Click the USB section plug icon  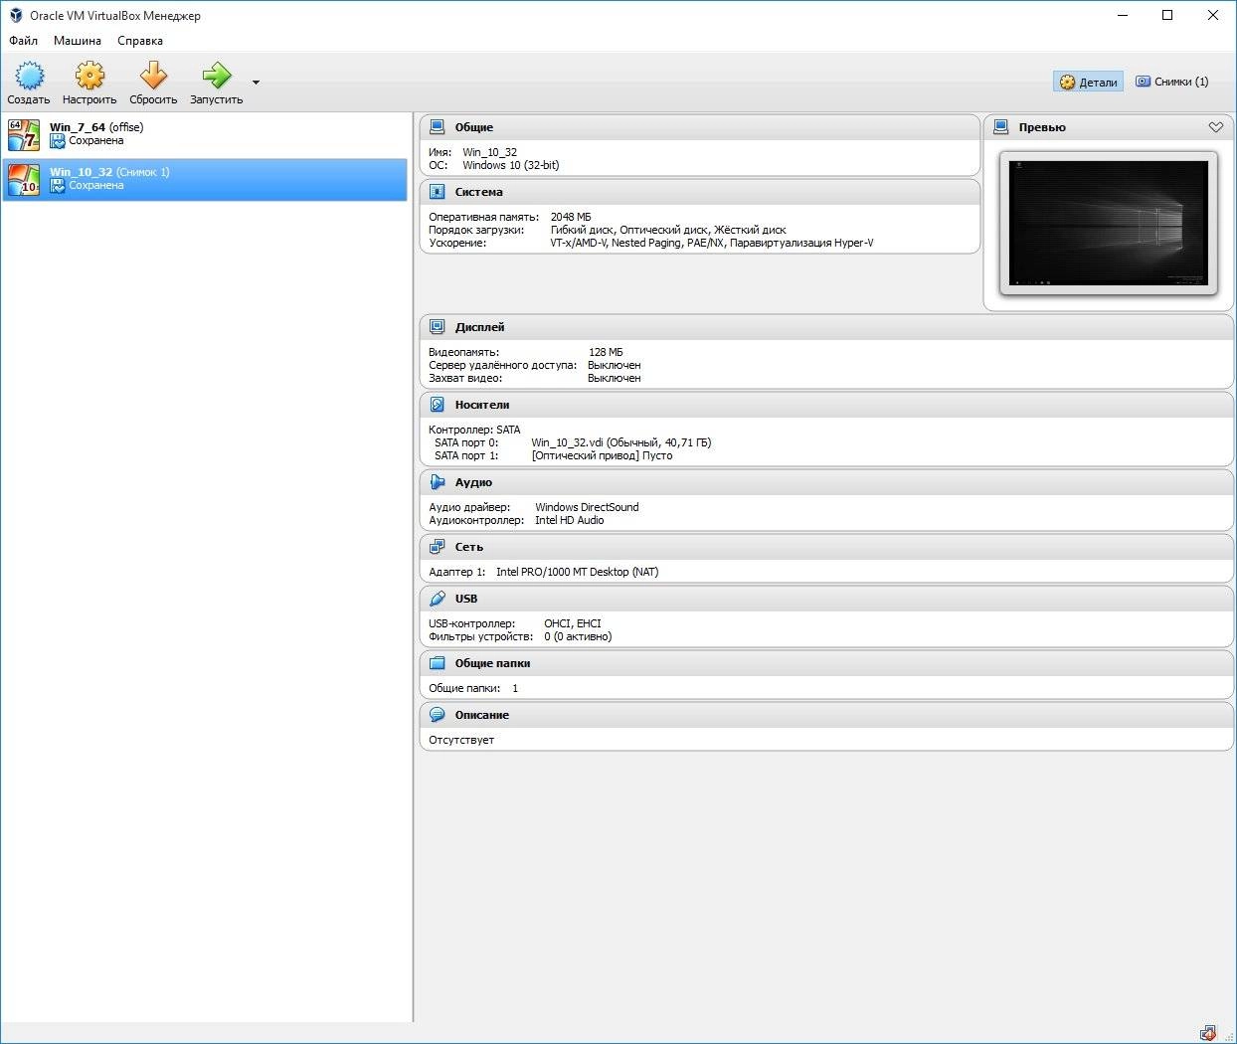tap(437, 599)
